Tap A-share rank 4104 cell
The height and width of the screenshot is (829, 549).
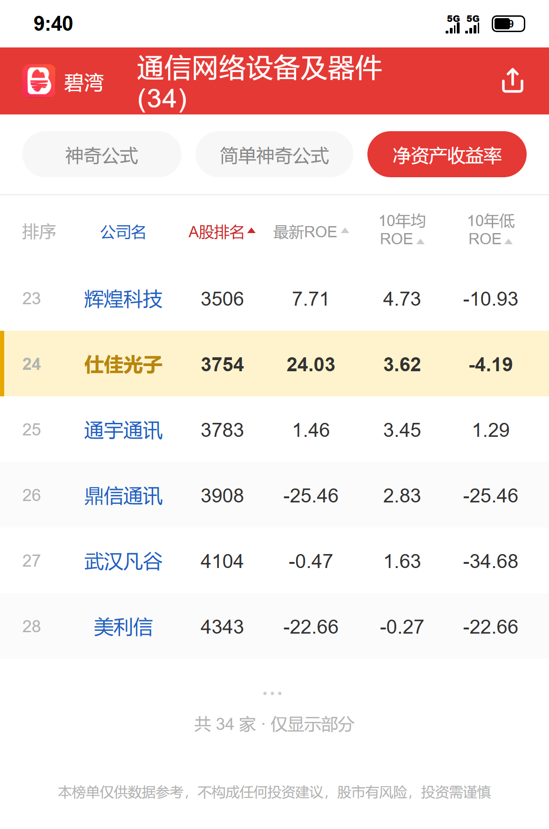pyautogui.click(x=222, y=561)
